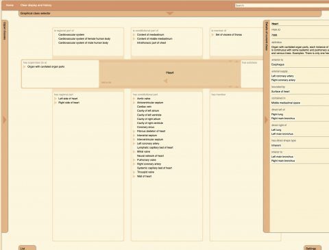Click the Upper classes side tab label
This screenshot has width=329, height=250.
(5, 31)
